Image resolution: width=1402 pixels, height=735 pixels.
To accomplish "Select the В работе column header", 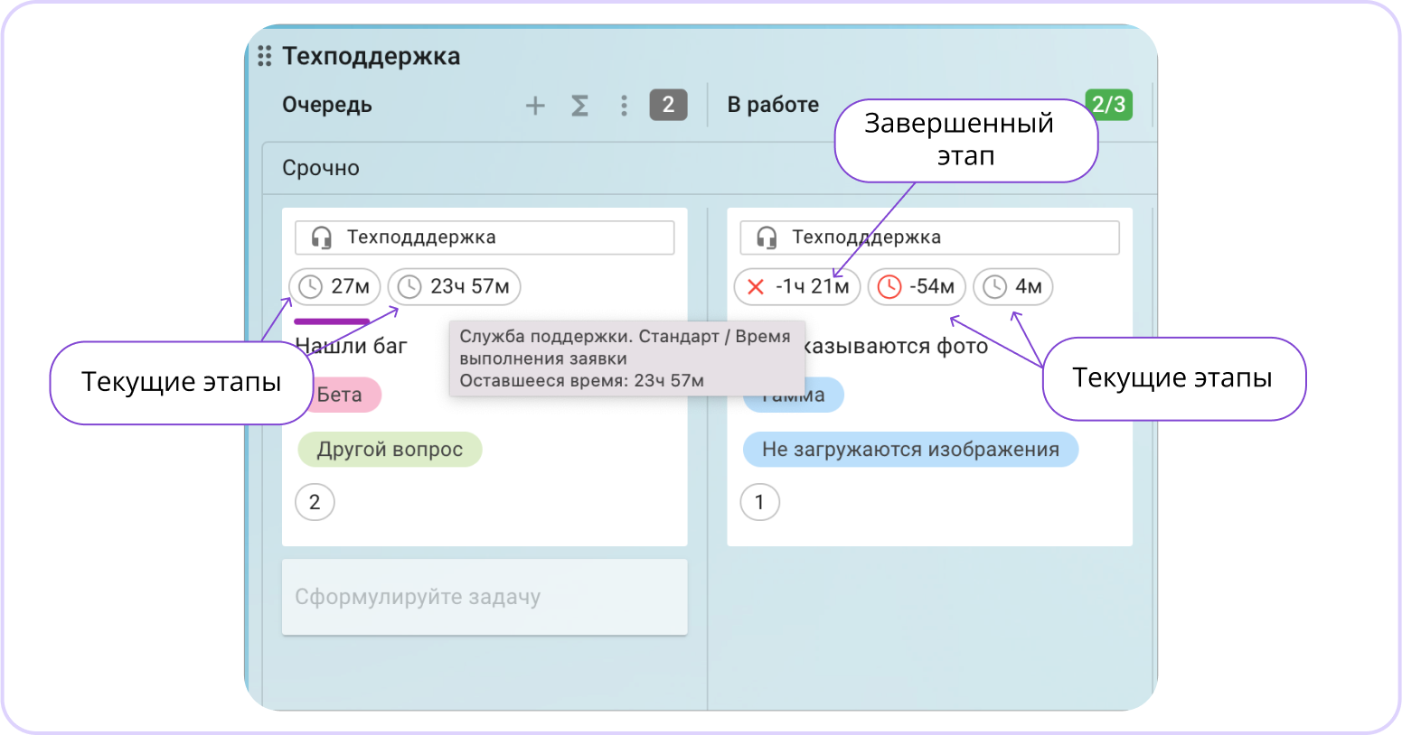I will 773,105.
